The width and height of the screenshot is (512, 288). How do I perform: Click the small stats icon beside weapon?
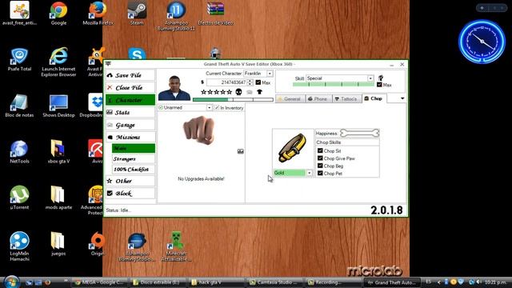(x=240, y=151)
